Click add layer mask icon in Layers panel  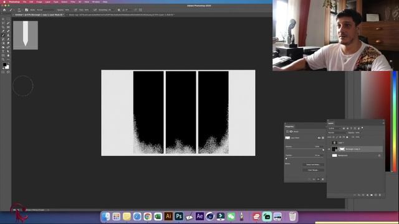pos(363,195)
